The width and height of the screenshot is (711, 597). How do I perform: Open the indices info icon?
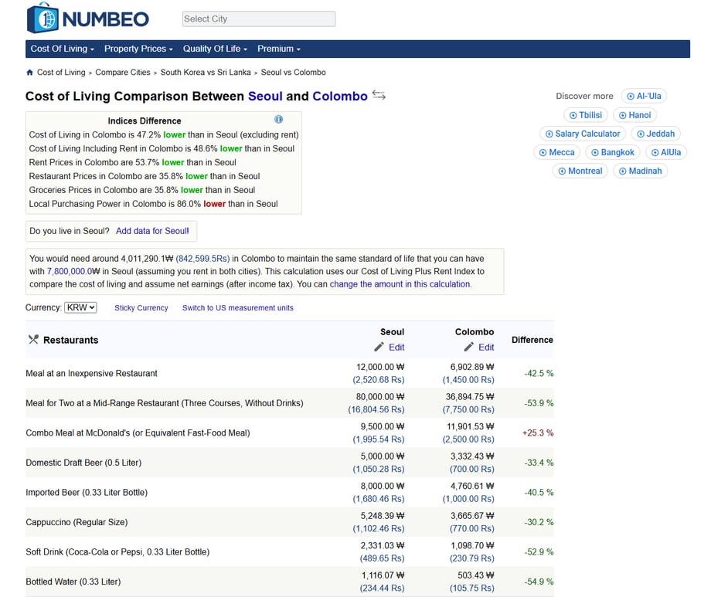coord(278,120)
